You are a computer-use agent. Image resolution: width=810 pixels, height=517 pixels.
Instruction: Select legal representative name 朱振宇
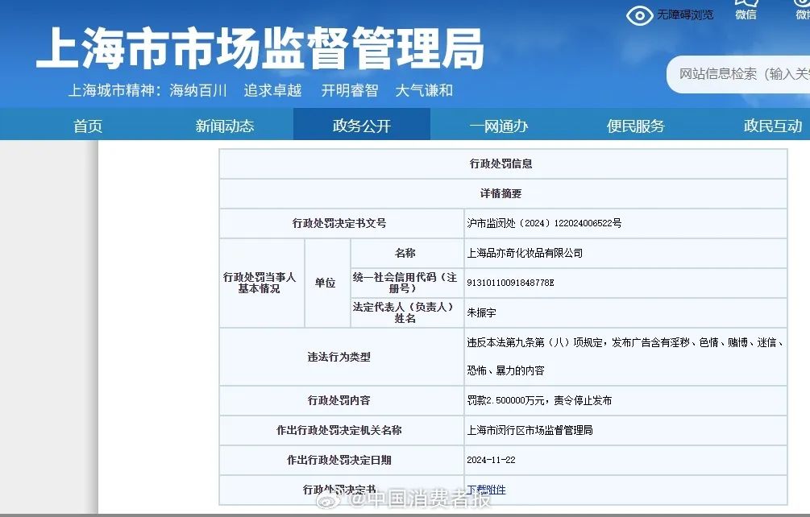pyautogui.click(x=481, y=312)
